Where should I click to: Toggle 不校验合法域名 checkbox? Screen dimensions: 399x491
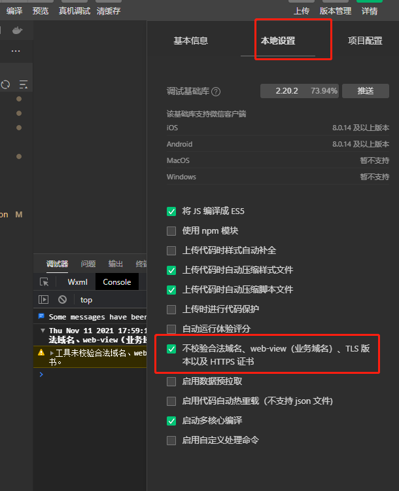pos(171,349)
